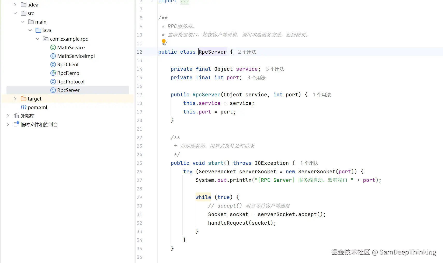Click the RpcProtocol class icon
The image size is (443, 263).
point(53,82)
